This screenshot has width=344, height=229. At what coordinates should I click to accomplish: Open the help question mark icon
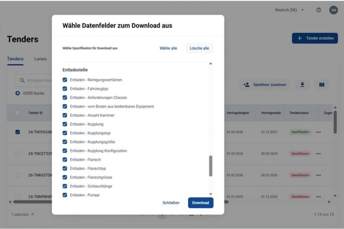tap(318, 10)
